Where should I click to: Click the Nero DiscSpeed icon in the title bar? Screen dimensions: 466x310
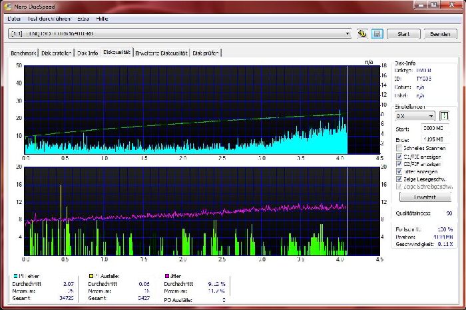click(8, 6)
